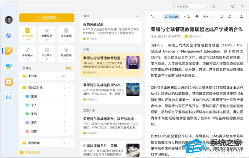The image size is (249, 158).
Task: Click thumbnail of 中国科技新名片 note
Action: 133,150
